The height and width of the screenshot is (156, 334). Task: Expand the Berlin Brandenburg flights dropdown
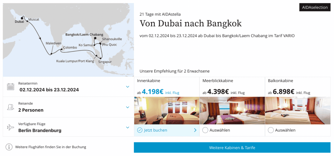[x=128, y=127]
